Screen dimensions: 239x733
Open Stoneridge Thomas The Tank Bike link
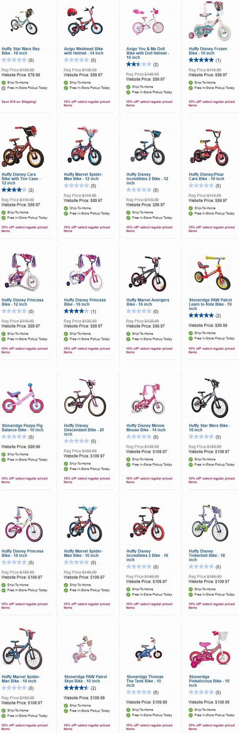click(x=145, y=681)
